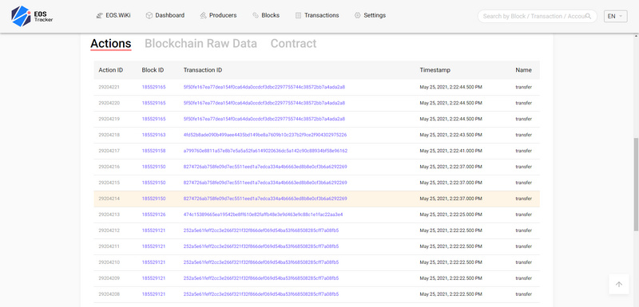
Task: Open block 185529126 link
Action: 153,215
